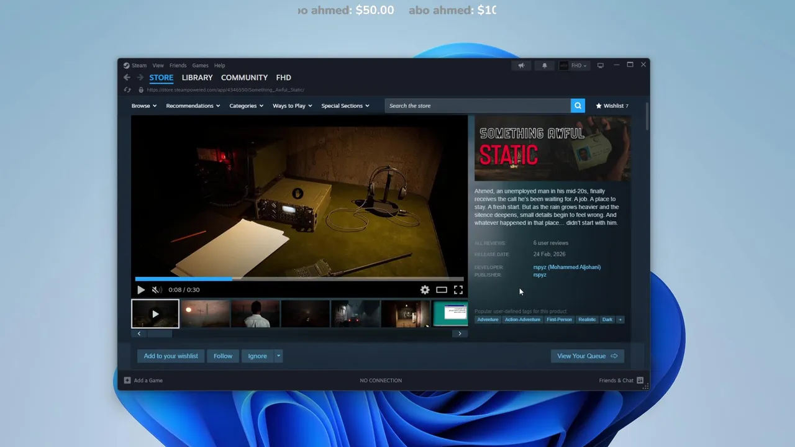Open Friends & Chat

621,381
